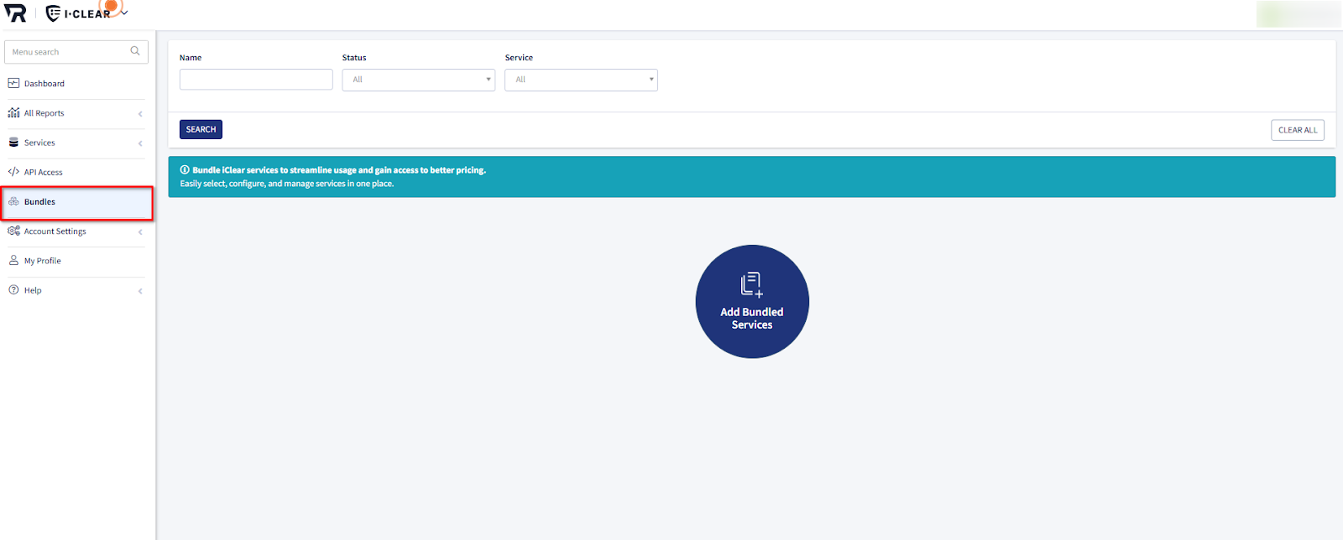1343x540 pixels.
Task: Click the Dashboard chart icon
Action: tap(13, 83)
